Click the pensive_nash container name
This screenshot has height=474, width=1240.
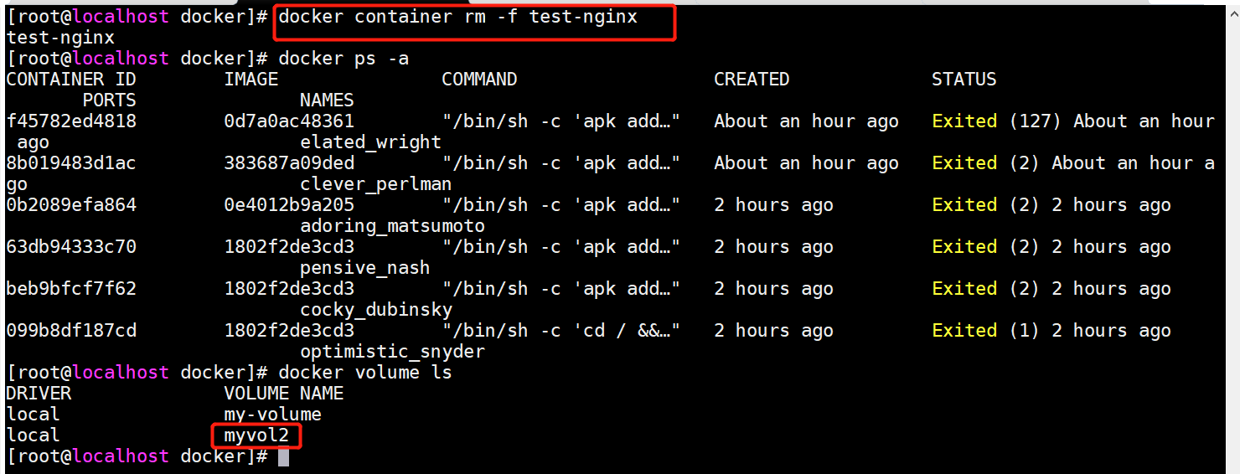[x=365, y=268]
